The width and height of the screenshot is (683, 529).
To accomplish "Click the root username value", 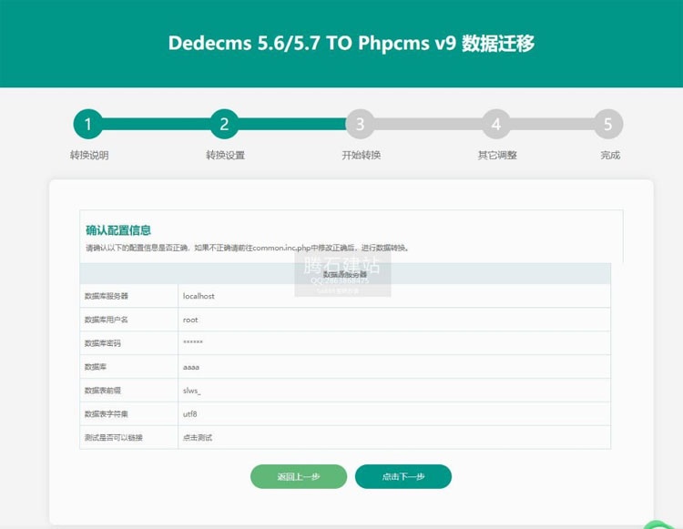I will pos(190,320).
